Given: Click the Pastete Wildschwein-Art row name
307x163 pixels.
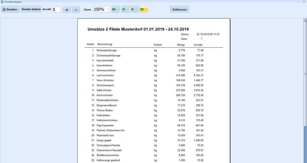Looking at the screenshot, I should (110, 130).
